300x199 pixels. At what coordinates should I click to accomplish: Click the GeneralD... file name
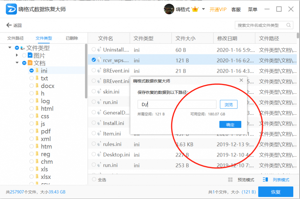coord(116,113)
